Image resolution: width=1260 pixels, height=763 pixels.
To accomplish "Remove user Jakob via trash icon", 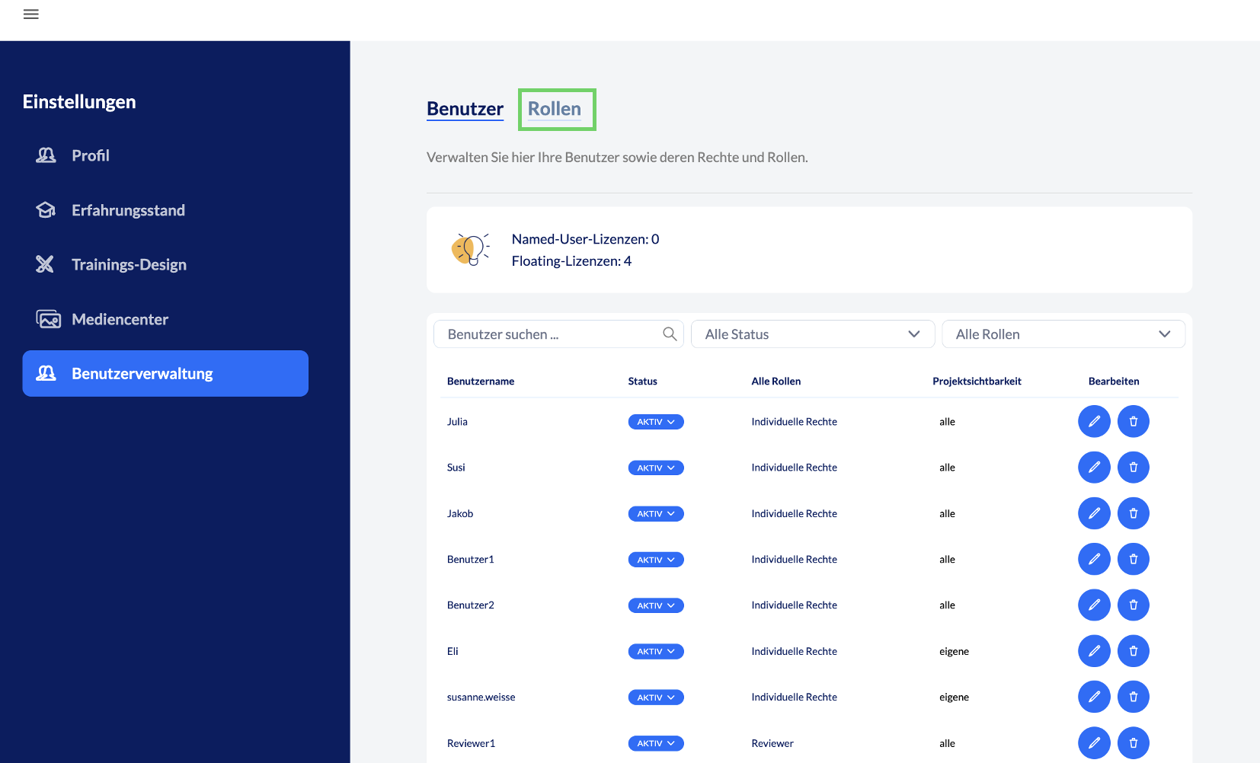I will tap(1134, 513).
